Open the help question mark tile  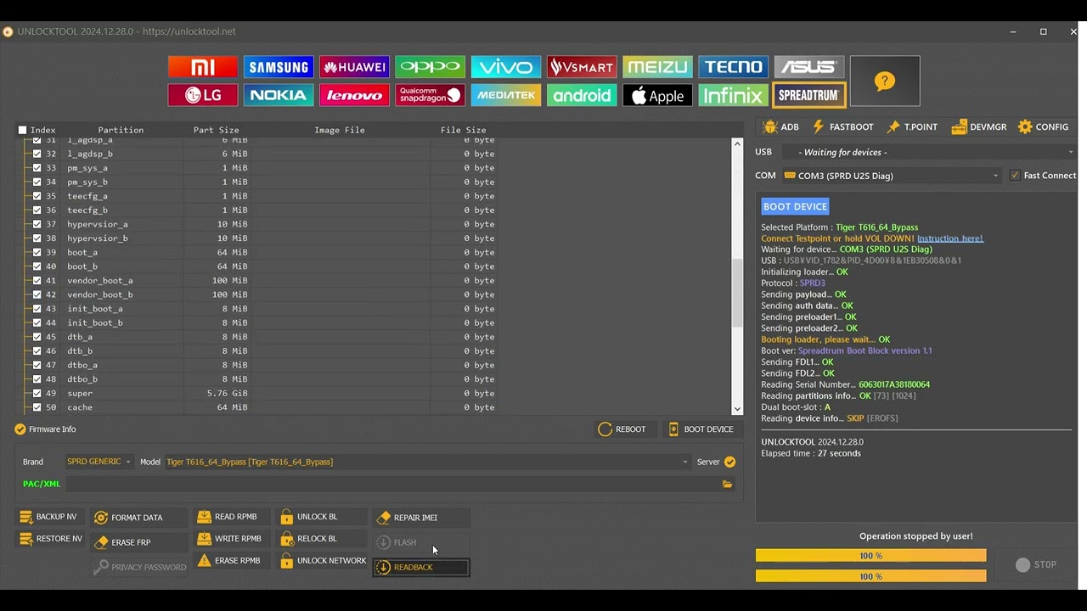885,81
